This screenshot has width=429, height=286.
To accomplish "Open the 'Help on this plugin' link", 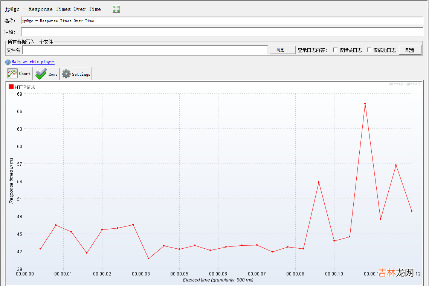I will [33, 62].
